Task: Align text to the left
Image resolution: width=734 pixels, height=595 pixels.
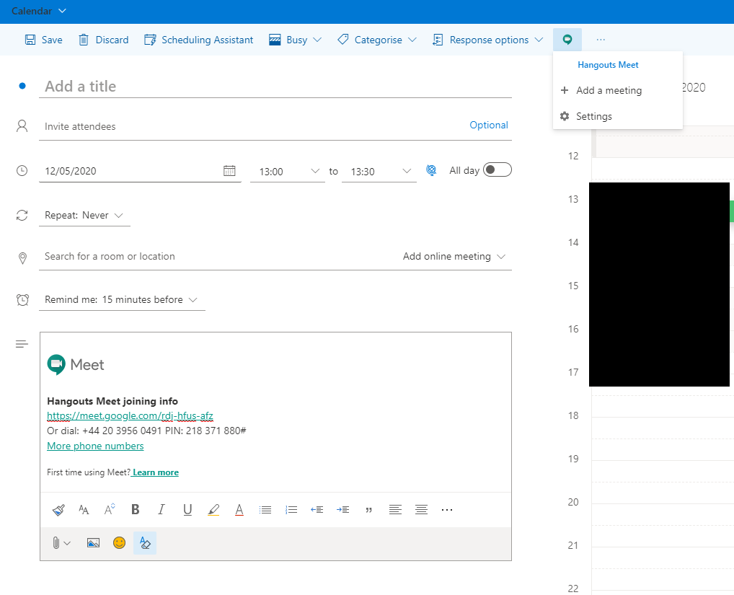Action: coord(395,510)
